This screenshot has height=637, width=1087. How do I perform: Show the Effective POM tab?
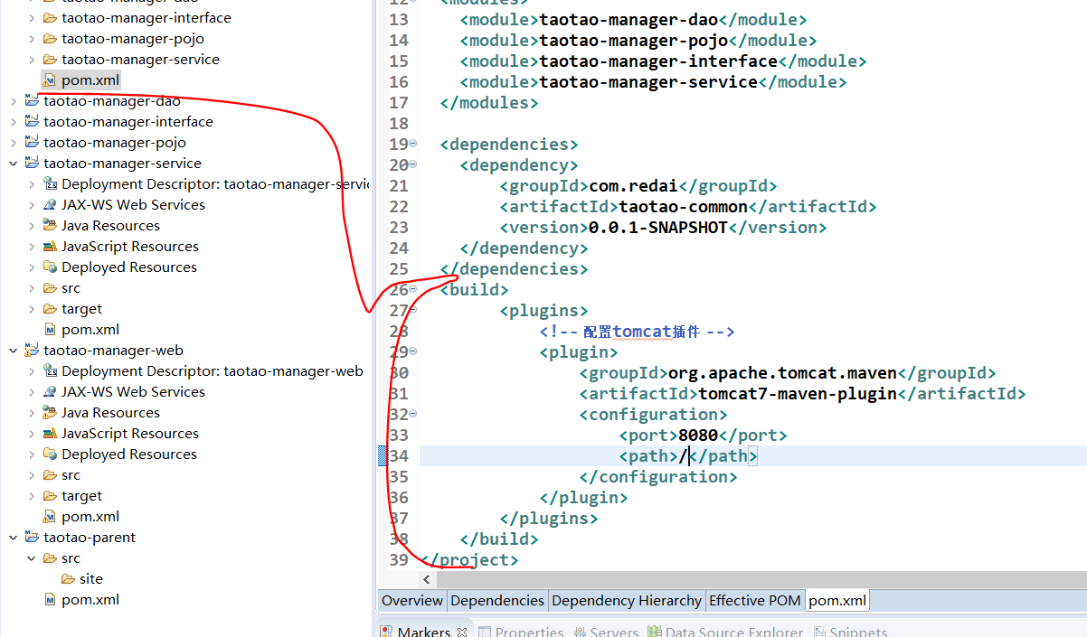754,600
